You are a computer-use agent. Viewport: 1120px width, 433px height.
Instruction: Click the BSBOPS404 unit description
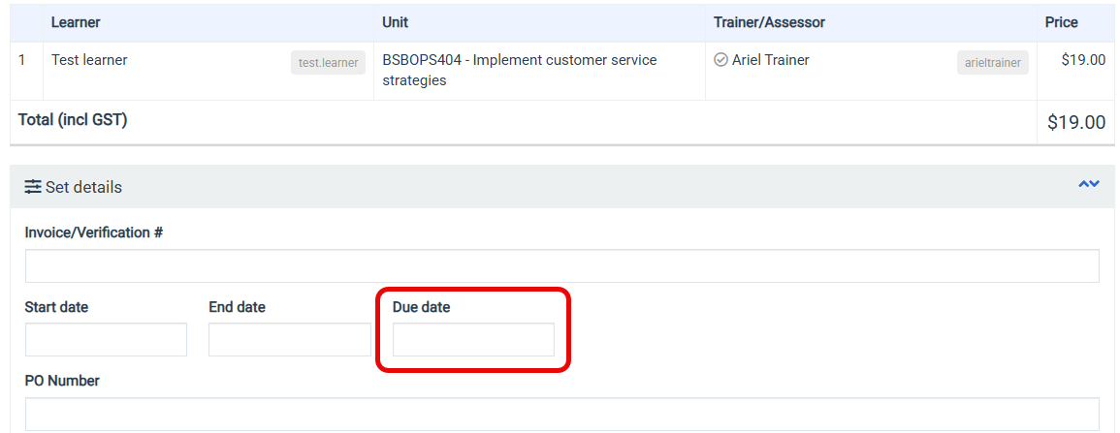tap(520, 70)
